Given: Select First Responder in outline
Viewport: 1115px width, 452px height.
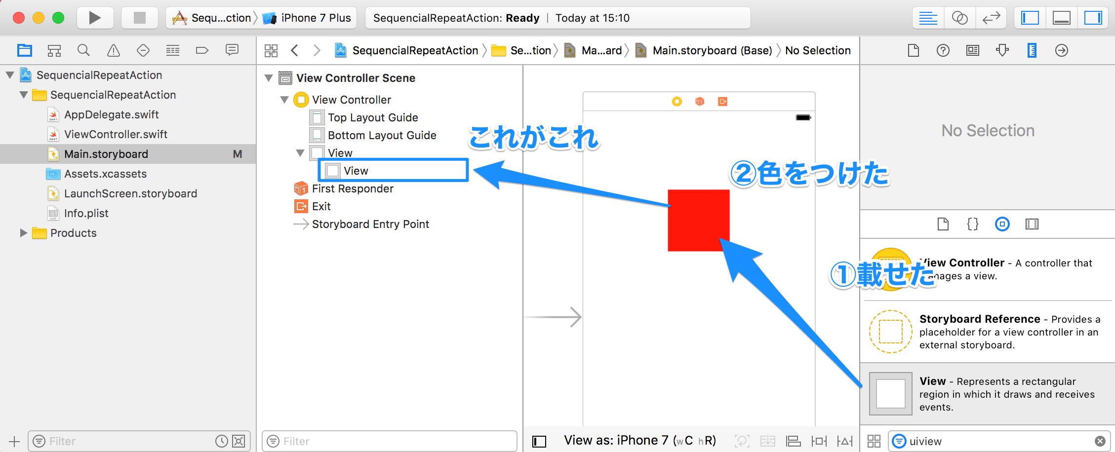Looking at the screenshot, I should pos(353,188).
